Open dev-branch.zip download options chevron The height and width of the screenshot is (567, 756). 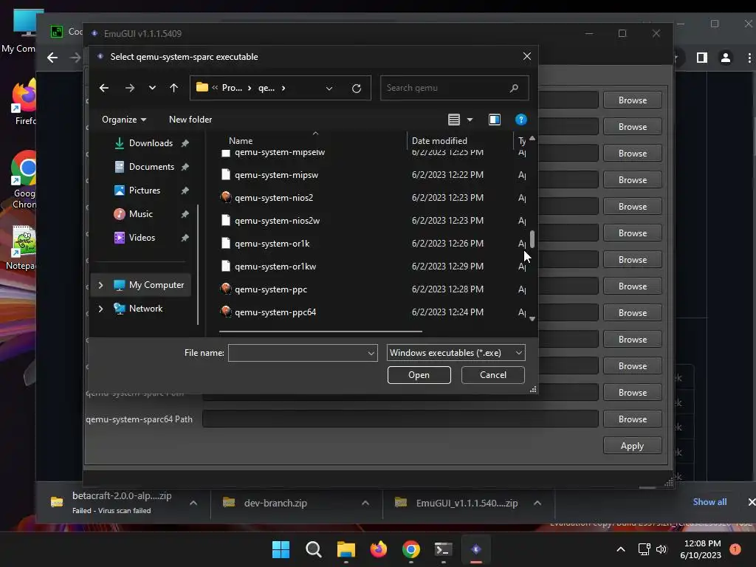[365, 503]
